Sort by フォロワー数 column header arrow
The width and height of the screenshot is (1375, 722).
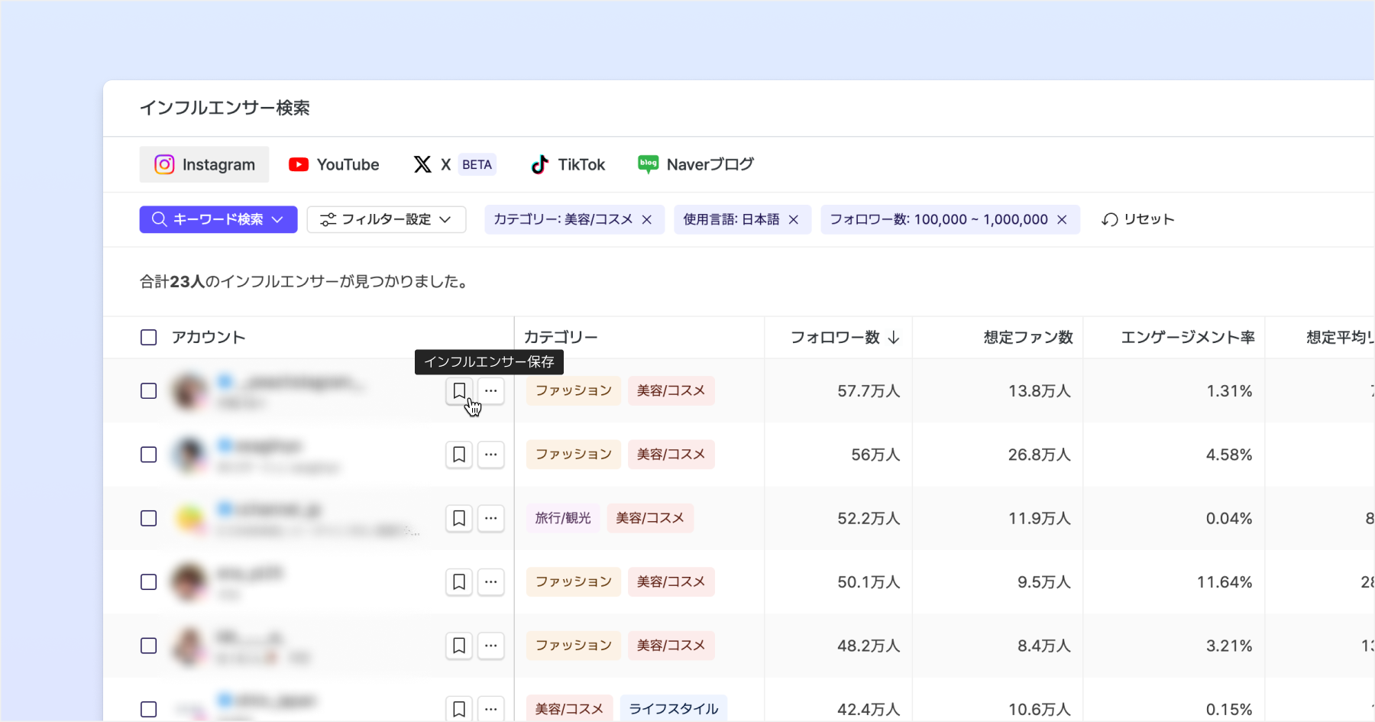894,338
